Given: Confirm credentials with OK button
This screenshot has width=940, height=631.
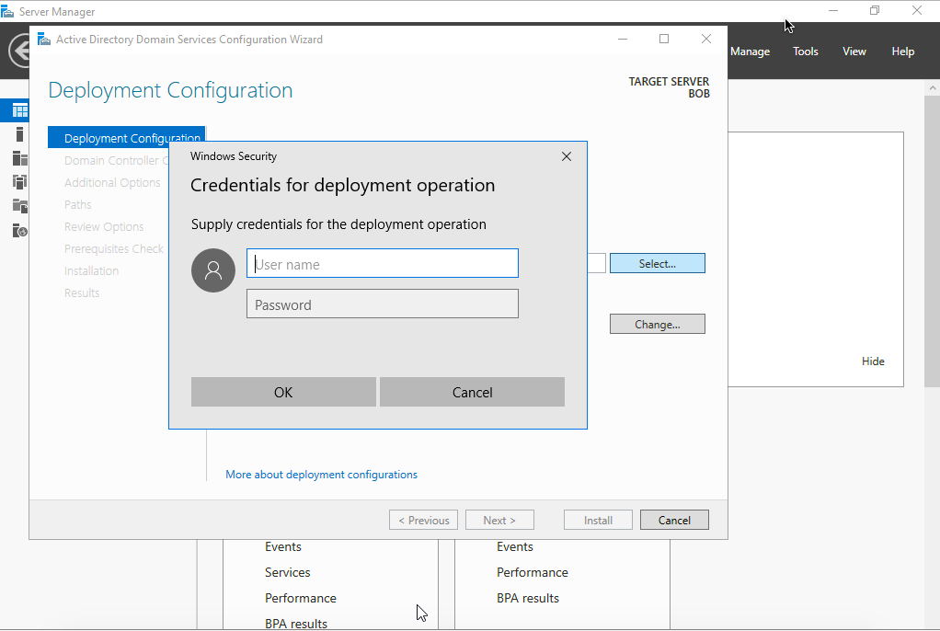Looking at the screenshot, I should (283, 392).
